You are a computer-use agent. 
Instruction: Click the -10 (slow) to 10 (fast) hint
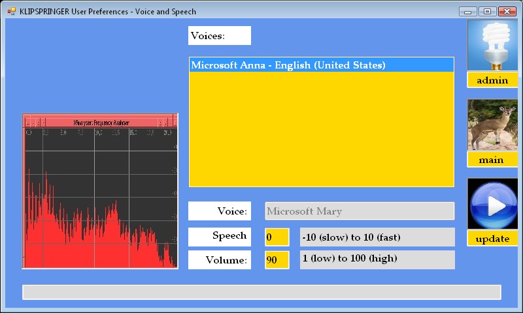pyautogui.click(x=377, y=237)
